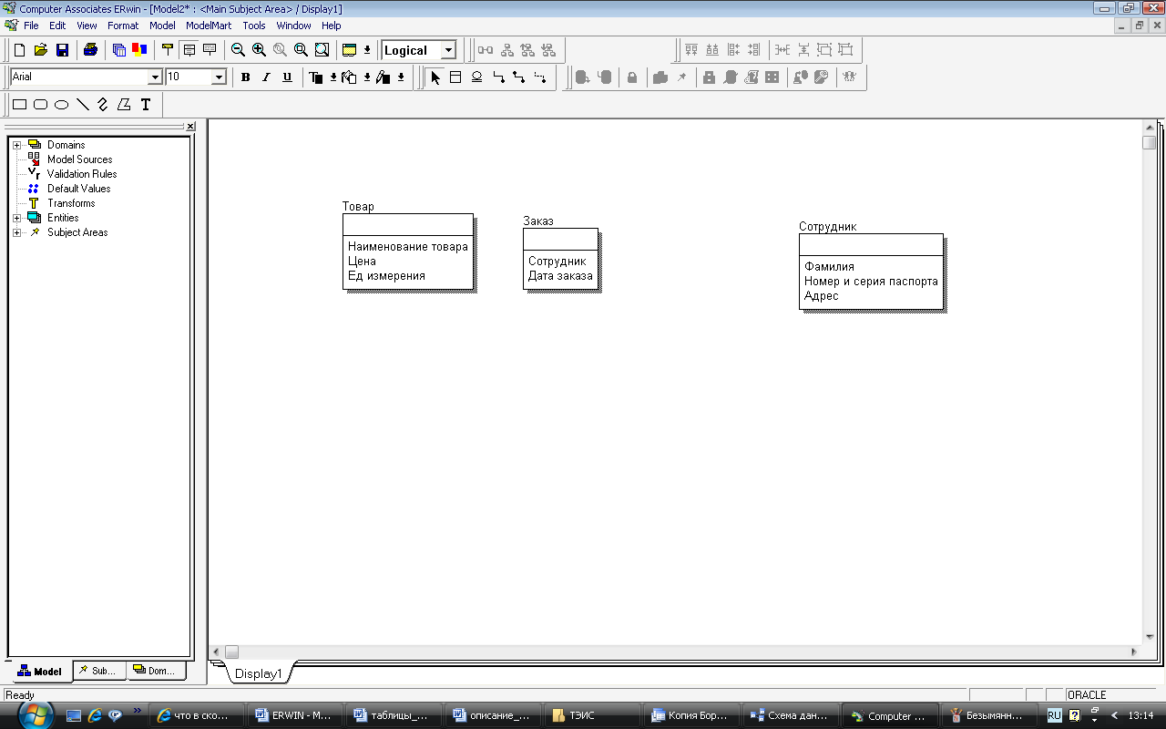
Task: Print the diagram using printer icon
Action: [90, 50]
